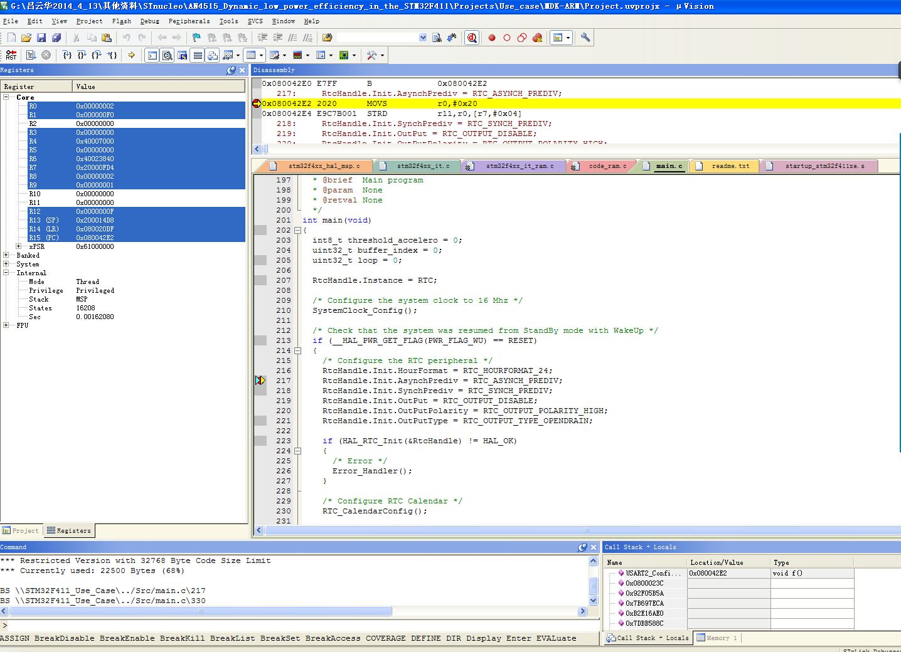Reset the CPU with the RST icon
Viewport: 901px width, 652px height.
coord(11,55)
